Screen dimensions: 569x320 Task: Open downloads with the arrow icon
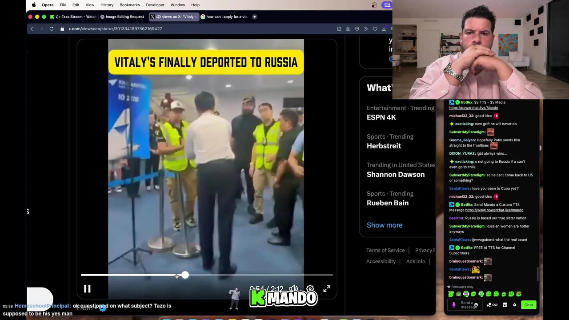[x=384, y=28]
